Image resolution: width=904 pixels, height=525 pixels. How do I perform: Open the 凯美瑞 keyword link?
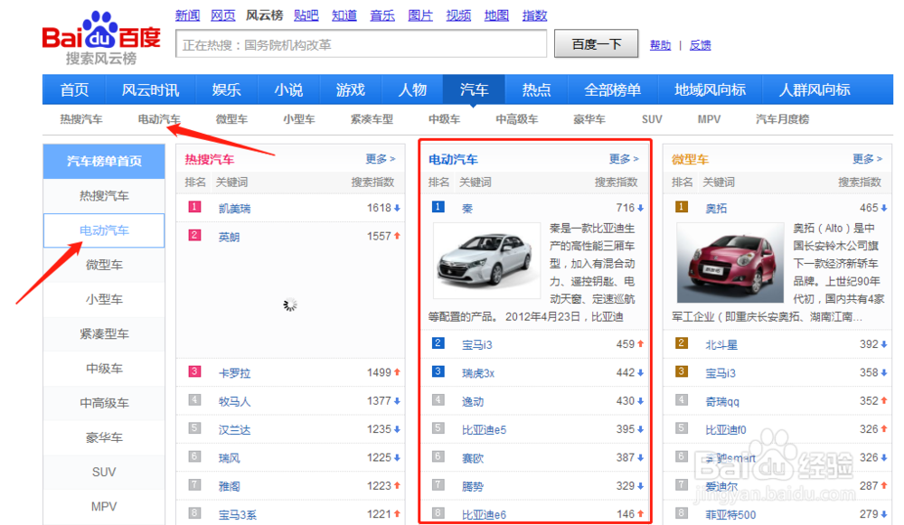[235, 209]
